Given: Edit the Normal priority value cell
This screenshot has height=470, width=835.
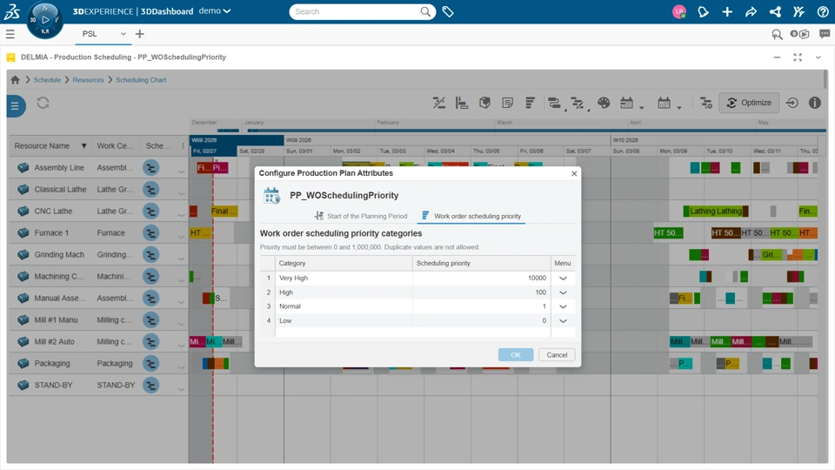Looking at the screenshot, I should [x=481, y=306].
